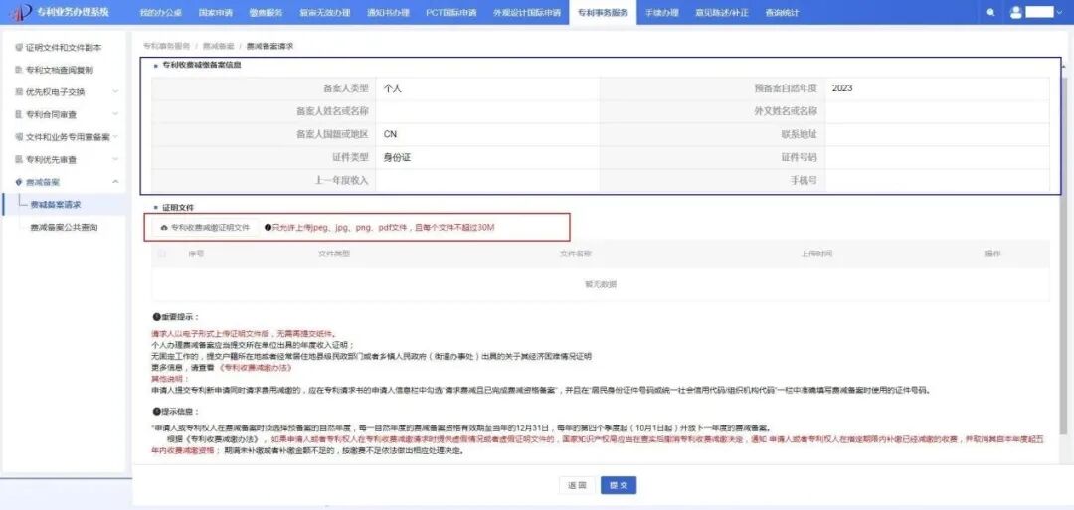Expand the 优先权电子交换 submenu chevron

[x=115, y=92]
